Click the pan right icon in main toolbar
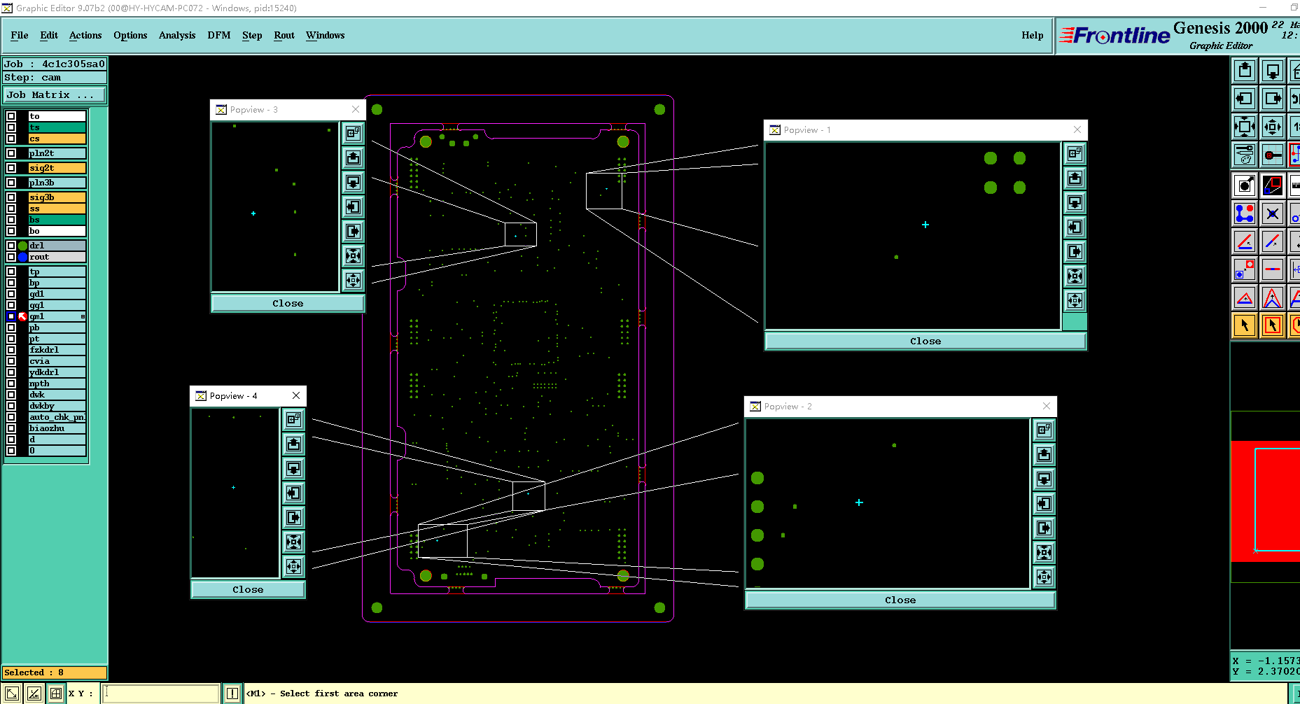Screen dimensions: 1300x704 pos(1273,99)
